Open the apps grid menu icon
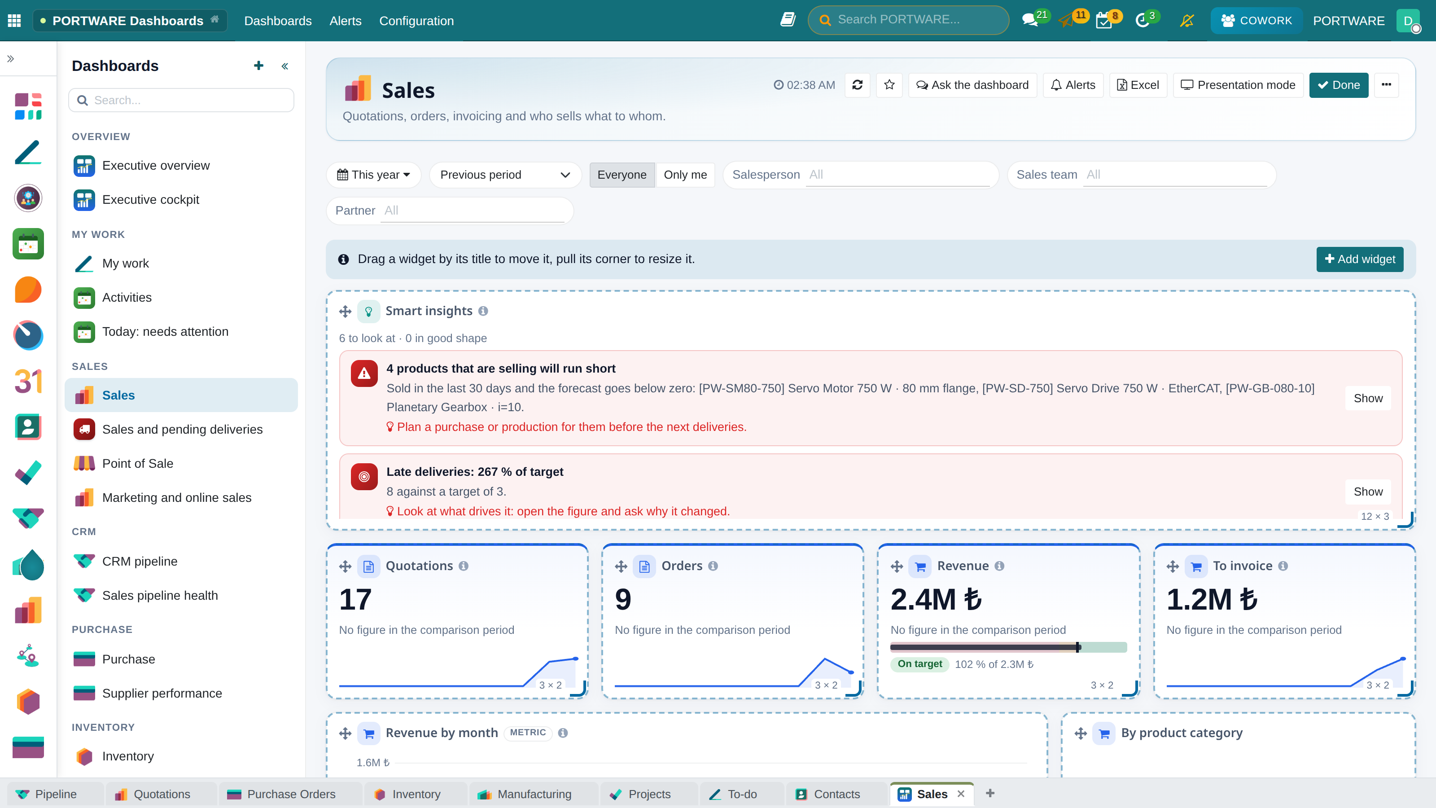Image resolution: width=1436 pixels, height=808 pixels. [14, 21]
